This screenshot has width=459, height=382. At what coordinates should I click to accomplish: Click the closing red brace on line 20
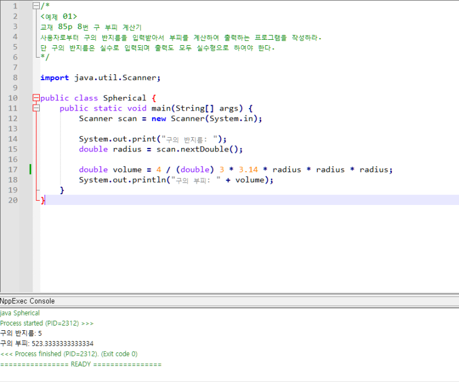tap(43, 200)
